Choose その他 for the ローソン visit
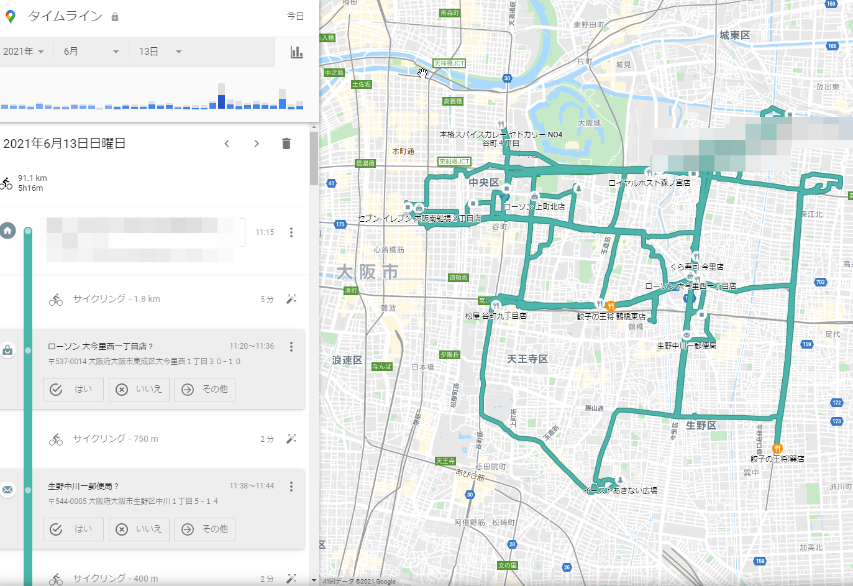Image resolution: width=853 pixels, height=586 pixels. [205, 389]
